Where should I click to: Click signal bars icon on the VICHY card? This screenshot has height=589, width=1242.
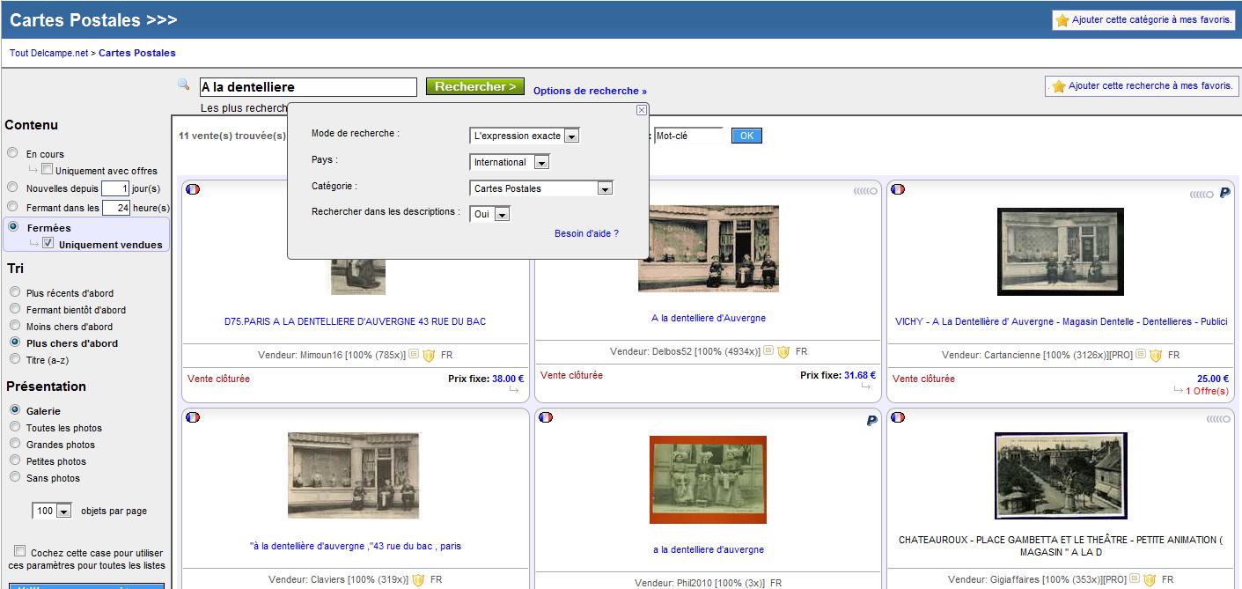pyautogui.click(x=1201, y=195)
